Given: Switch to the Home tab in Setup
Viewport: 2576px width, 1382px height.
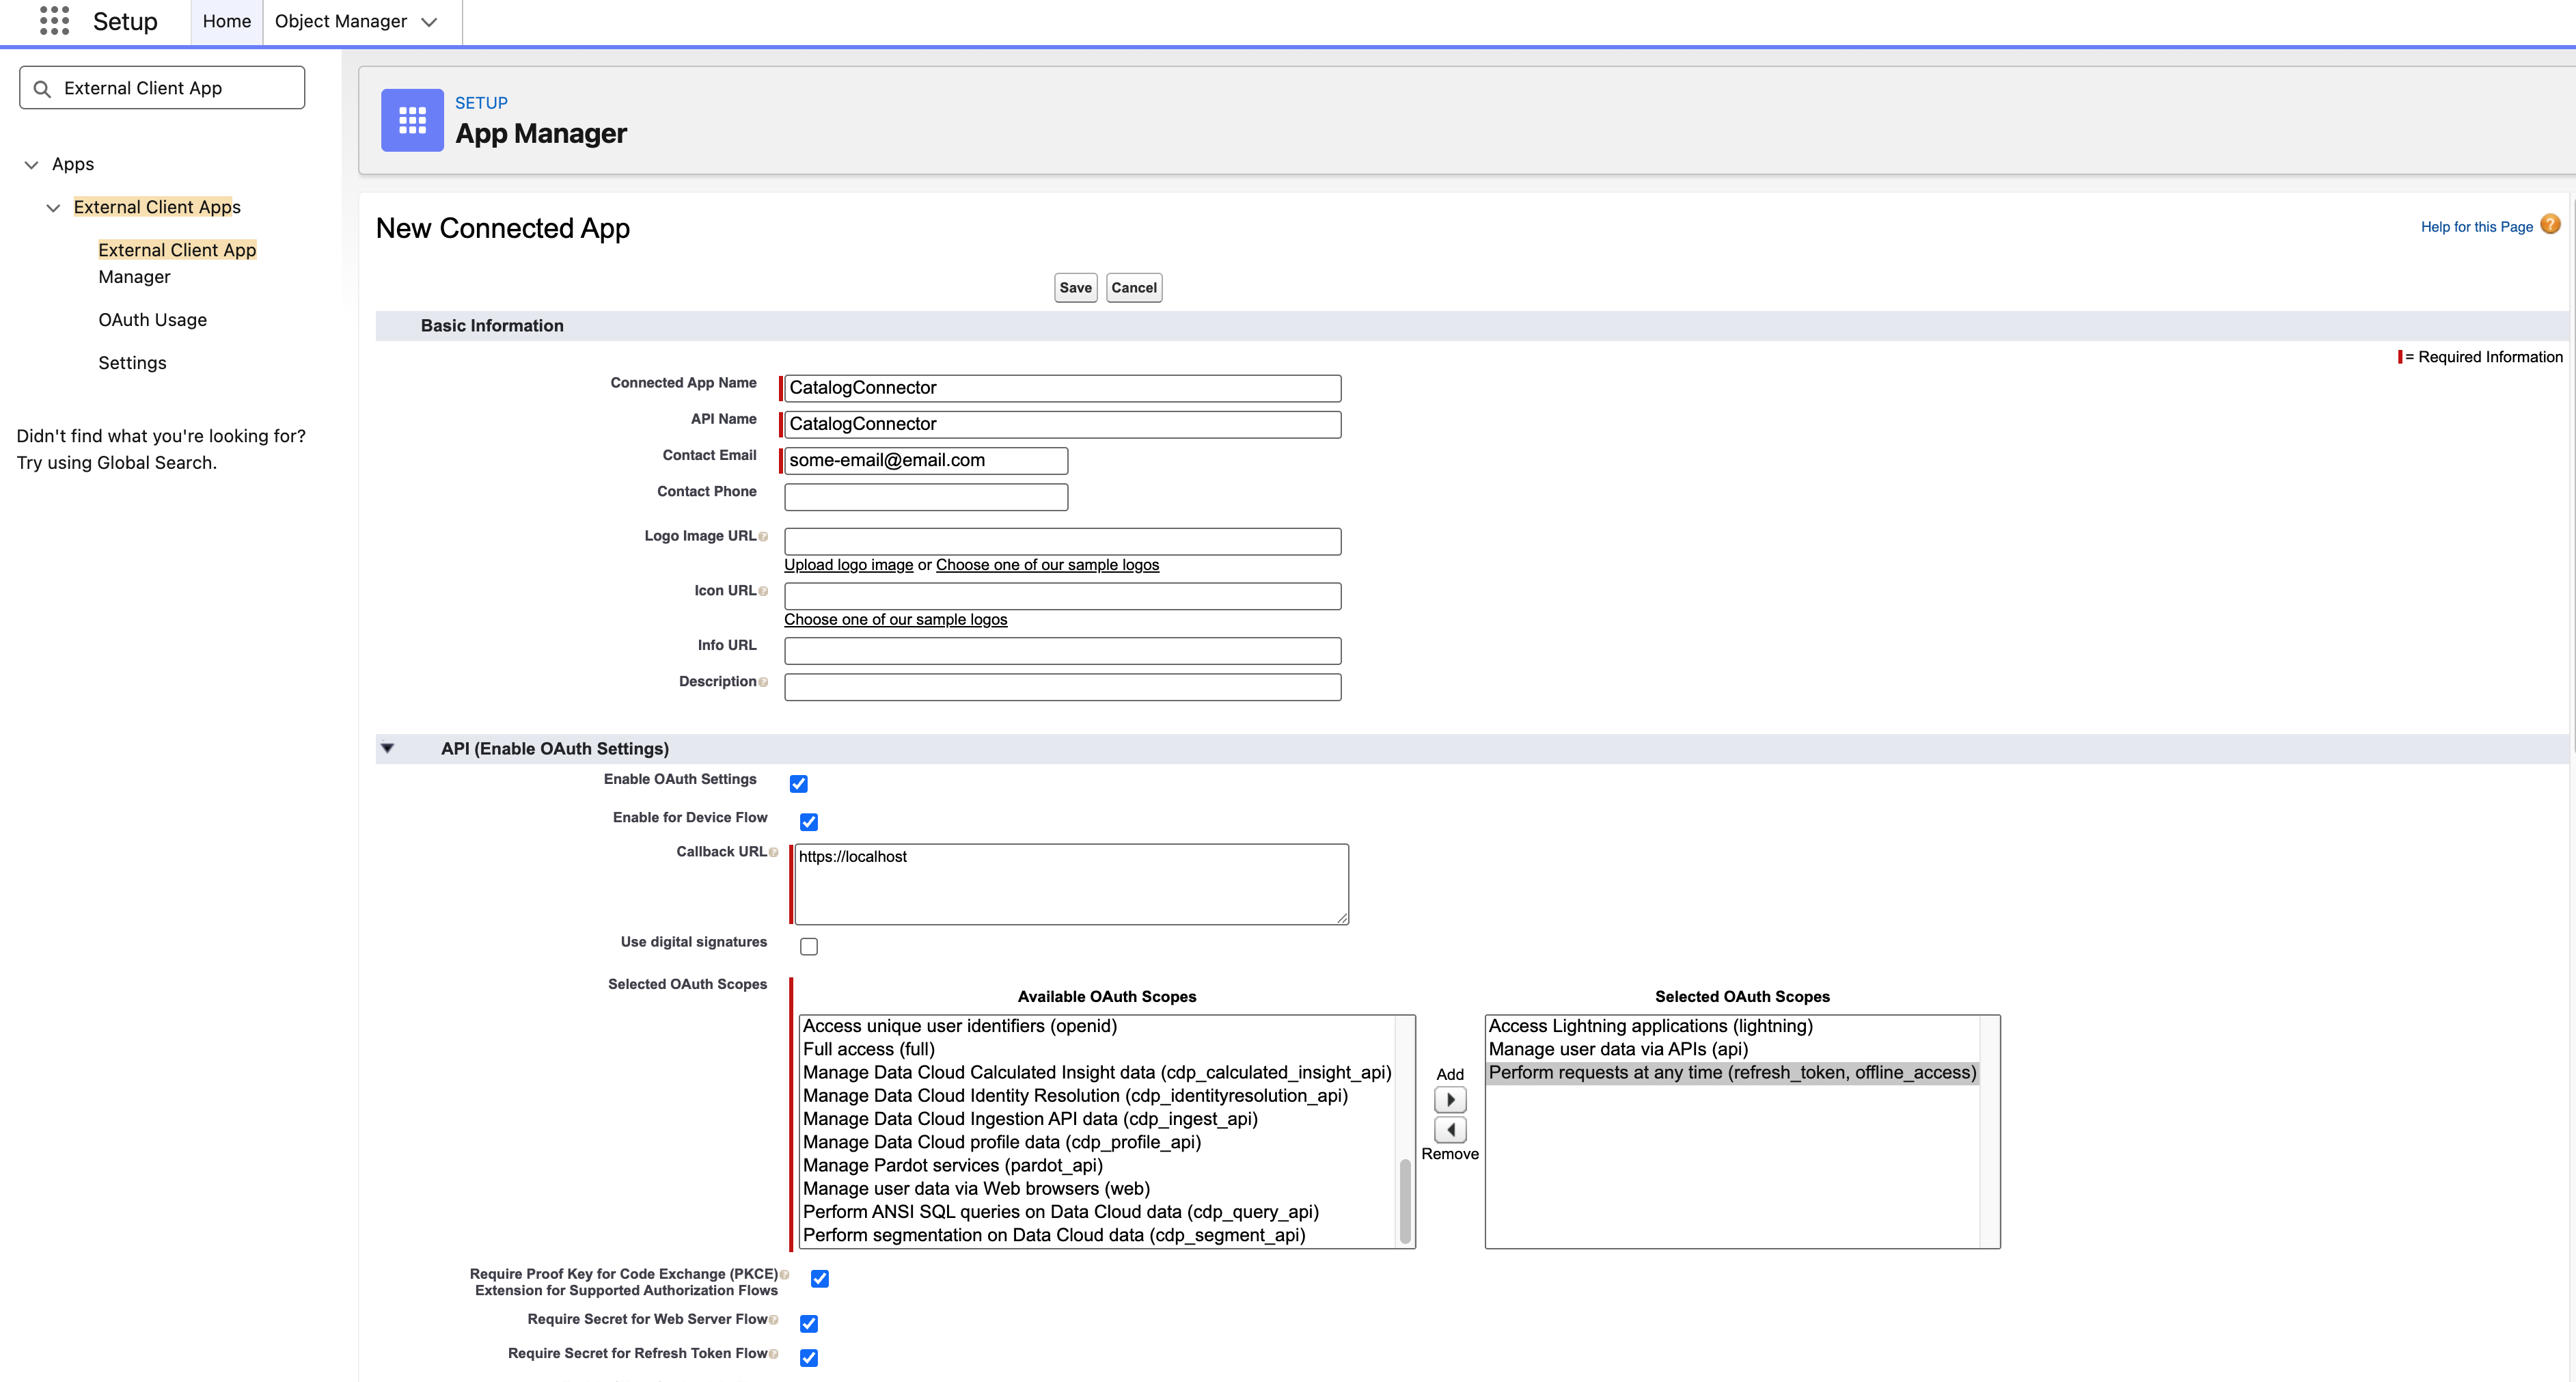Looking at the screenshot, I should pyautogui.click(x=226, y=21).
